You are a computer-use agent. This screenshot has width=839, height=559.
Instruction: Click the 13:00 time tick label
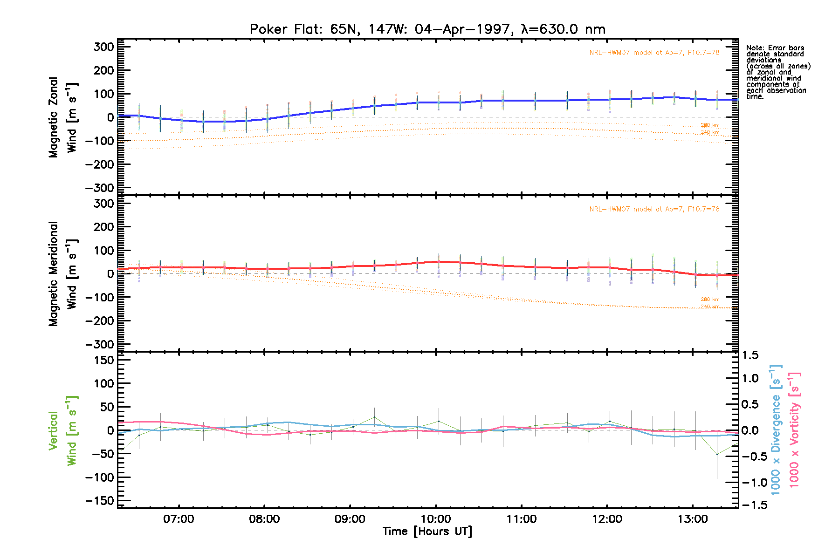[x=693, y=519]
